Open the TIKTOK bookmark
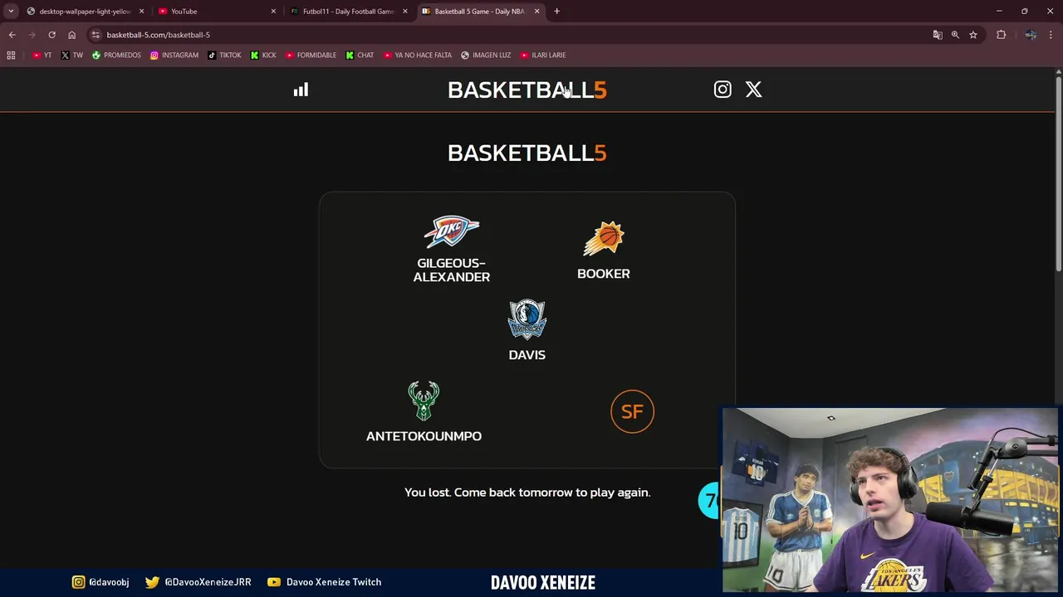 [x=224, y=55]
